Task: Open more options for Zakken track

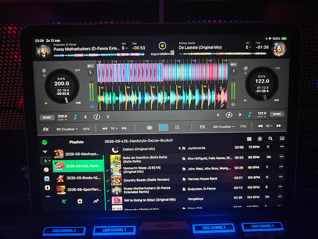Action: pyautogui.click(x=282, y=146)
